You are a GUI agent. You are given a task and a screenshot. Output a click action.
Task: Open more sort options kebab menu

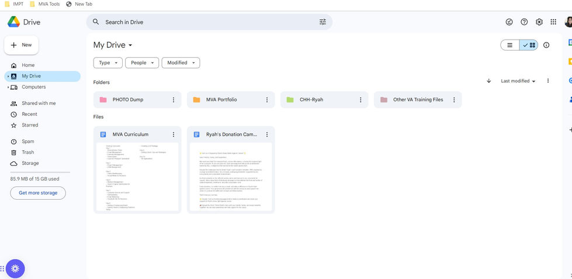(547, 81)
